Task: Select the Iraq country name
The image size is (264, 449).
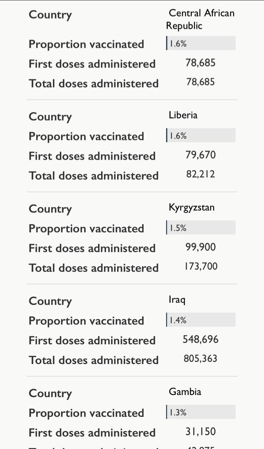Action: [x=177, y=300]
